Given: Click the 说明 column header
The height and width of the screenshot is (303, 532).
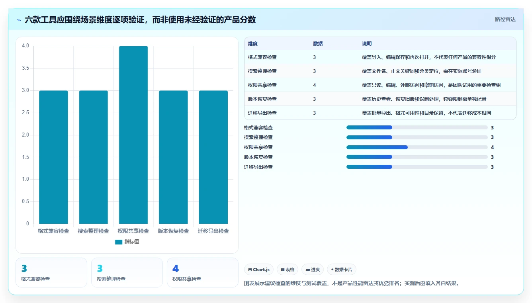Looking at the screenshot, I should [367, 44].
